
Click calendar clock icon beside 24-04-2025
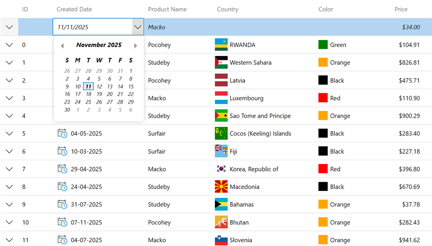pyautogui.click(x=62, y=187)
